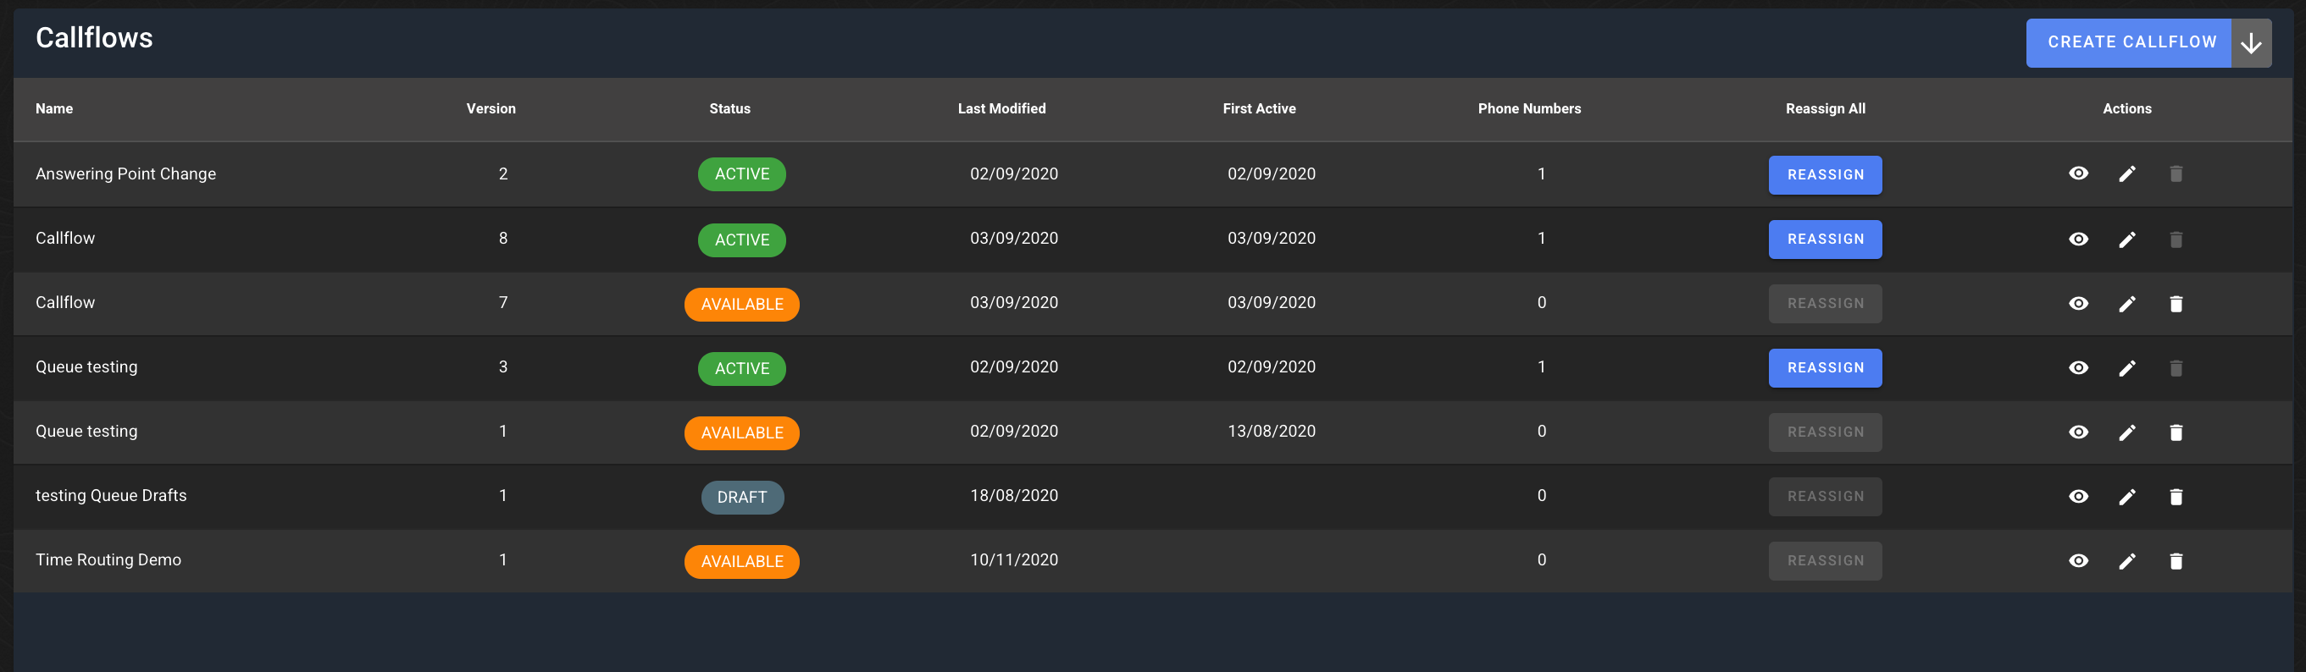
Task: Click AVAILABLE badge on Time Routing Demo
Action: [741, 562]
